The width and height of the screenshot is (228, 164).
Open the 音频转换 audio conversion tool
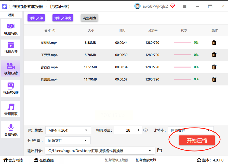11,130
